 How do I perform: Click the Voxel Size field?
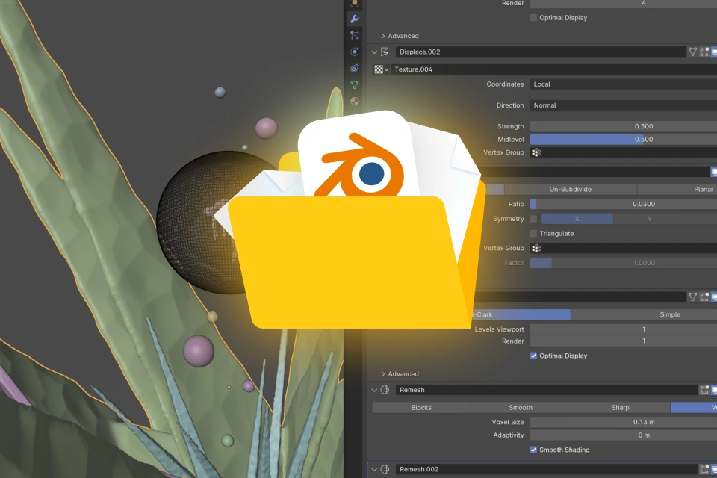pyautogui.click(x=623, y=422)
